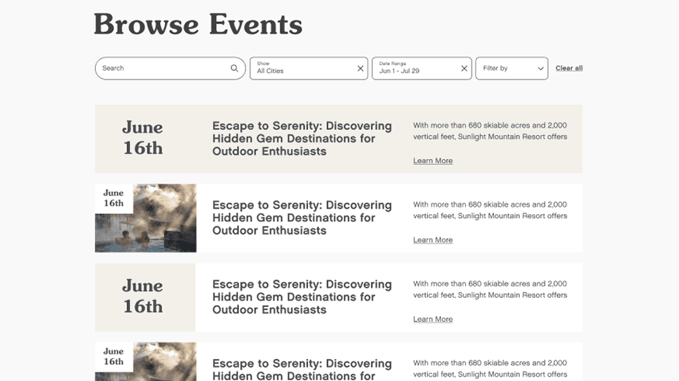The image size is (679, 381).
Task: Click the Clear all link
Action: [x=569, y=68]
